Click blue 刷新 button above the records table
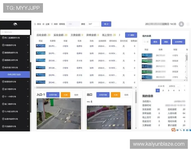The image size is (191, 152). (131, 35)
